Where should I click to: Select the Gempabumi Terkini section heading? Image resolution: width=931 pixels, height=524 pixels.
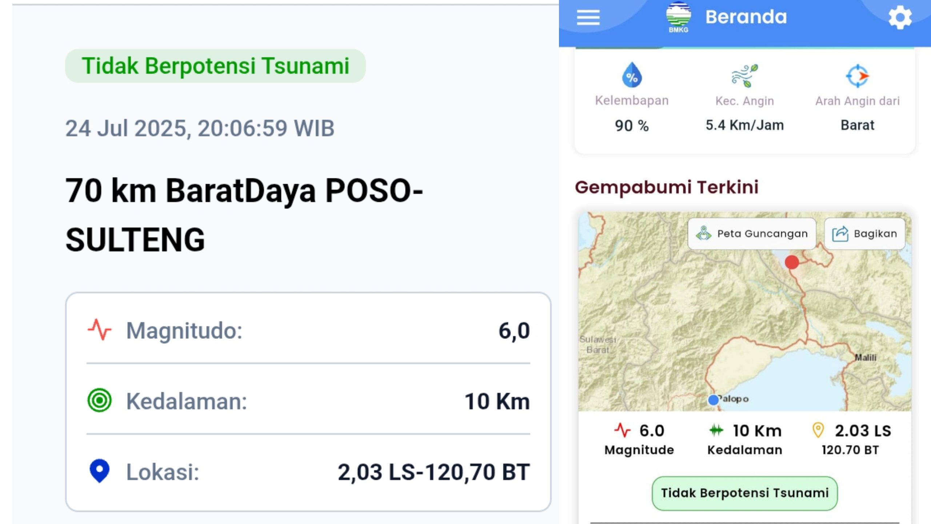[667, 187]
